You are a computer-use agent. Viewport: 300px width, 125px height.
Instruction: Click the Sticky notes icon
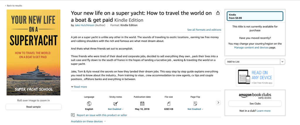coord(115,103)
